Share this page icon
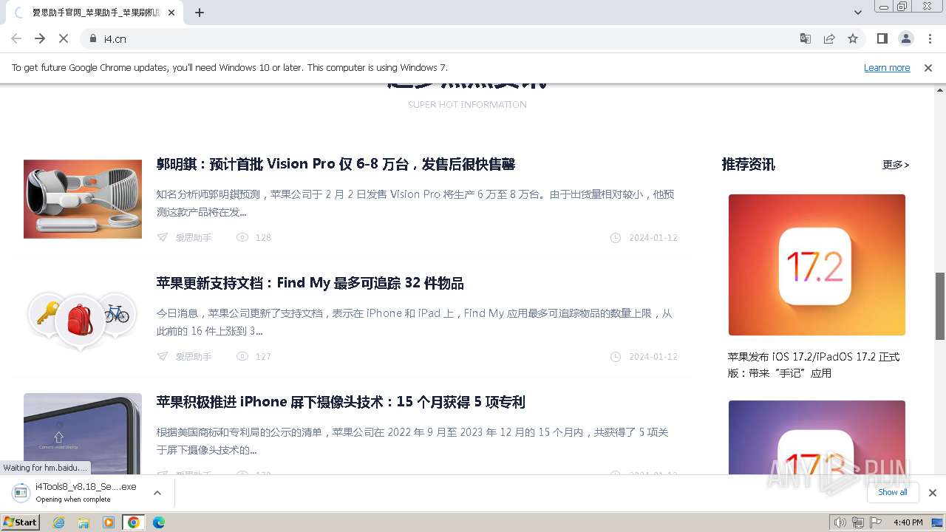 click(829, 38)
